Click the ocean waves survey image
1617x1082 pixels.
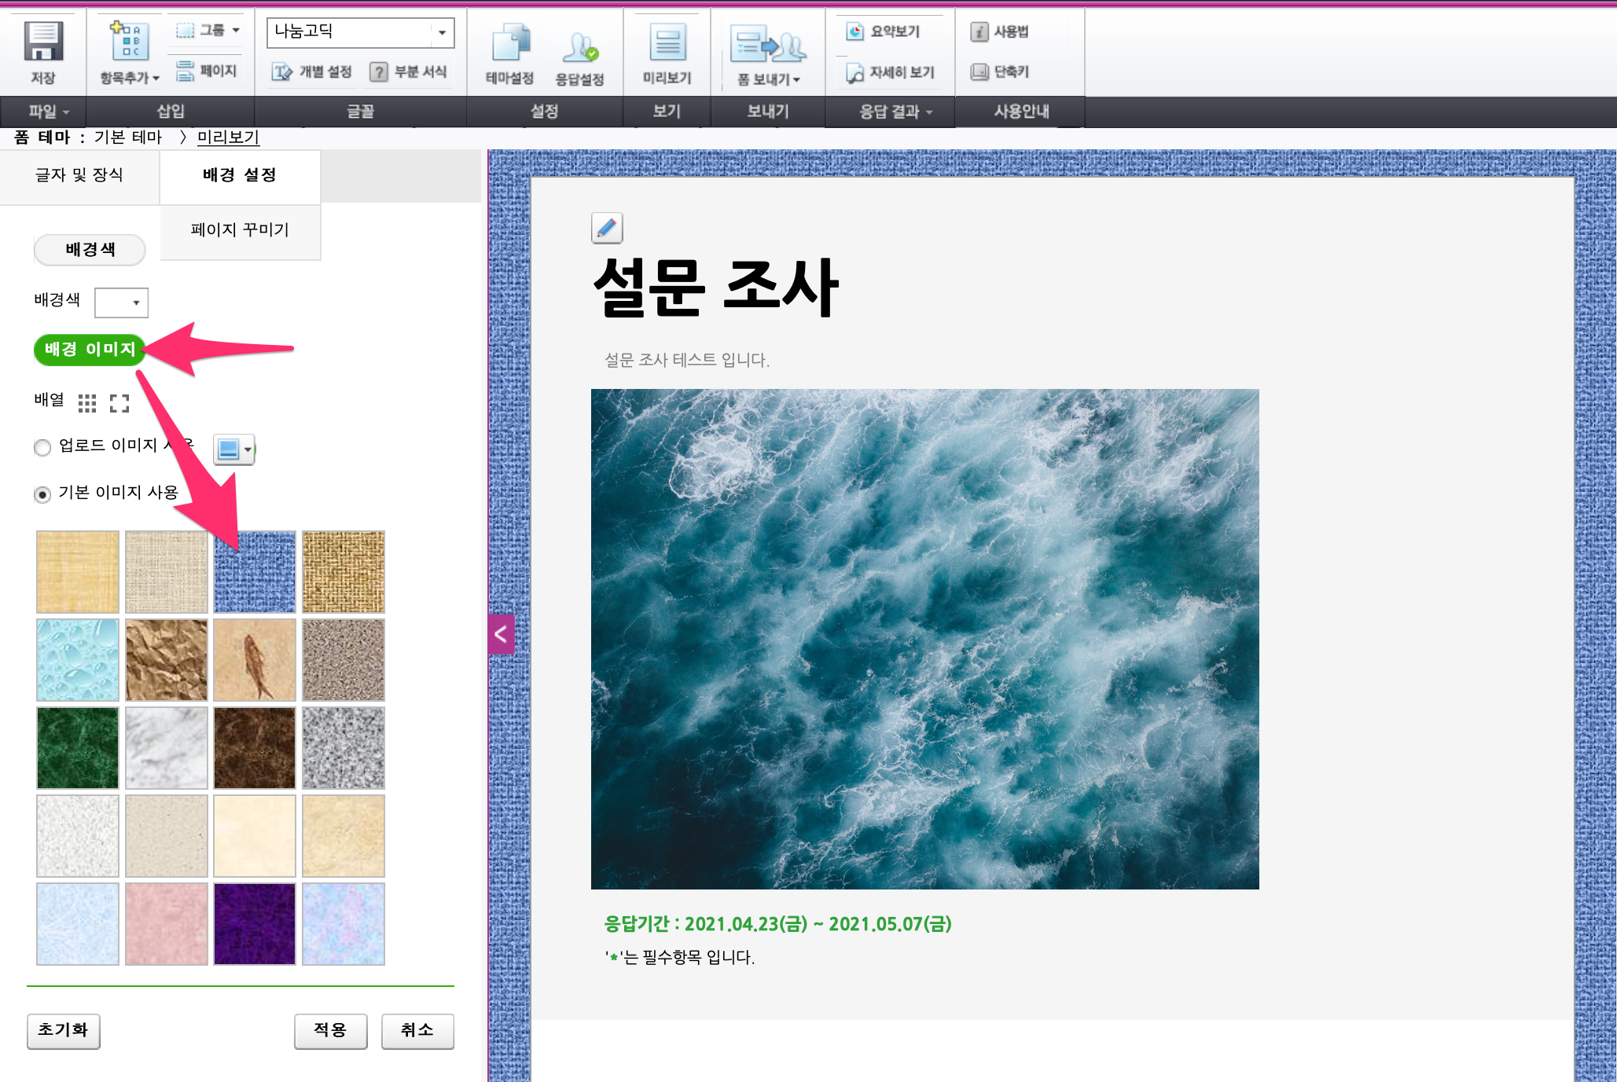pos(924,638)
